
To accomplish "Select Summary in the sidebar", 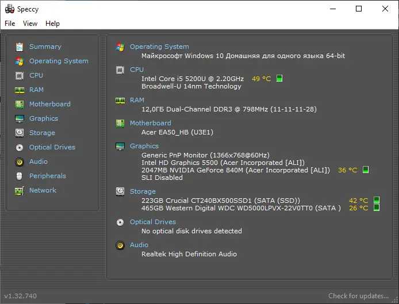I will click(x=45, y=47).
